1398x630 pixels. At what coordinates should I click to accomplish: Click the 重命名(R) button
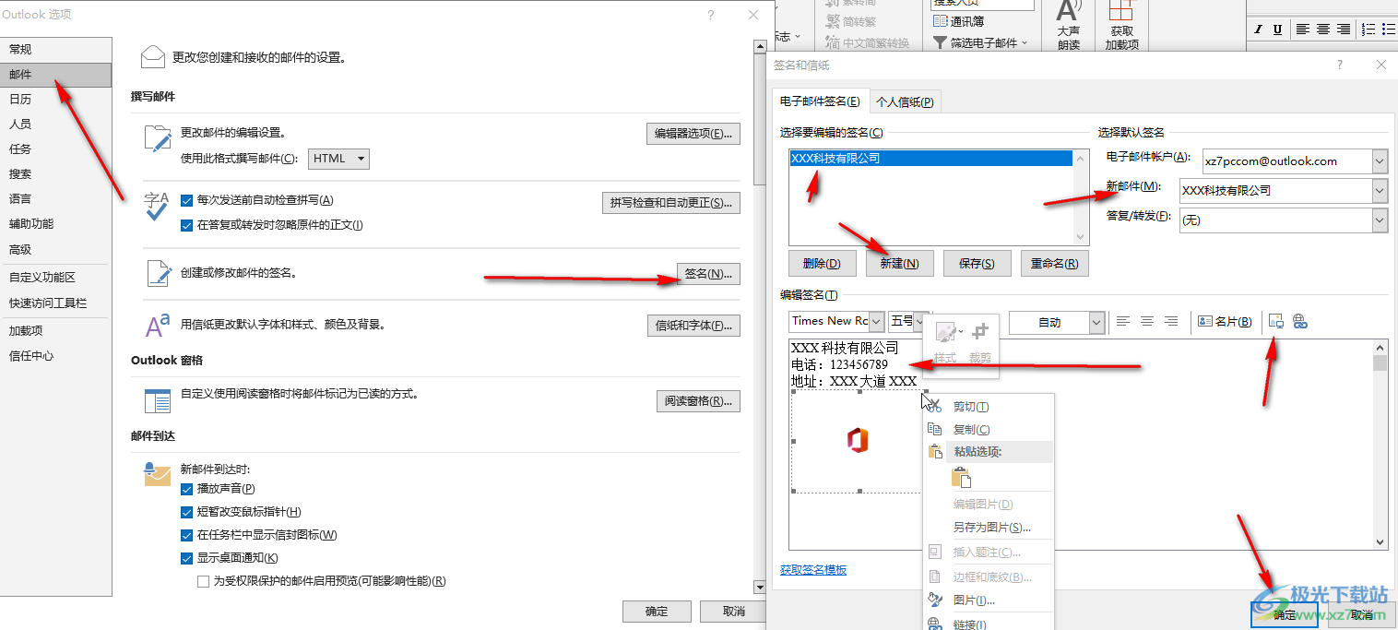pyautogui.click(x=1055, y=264)
